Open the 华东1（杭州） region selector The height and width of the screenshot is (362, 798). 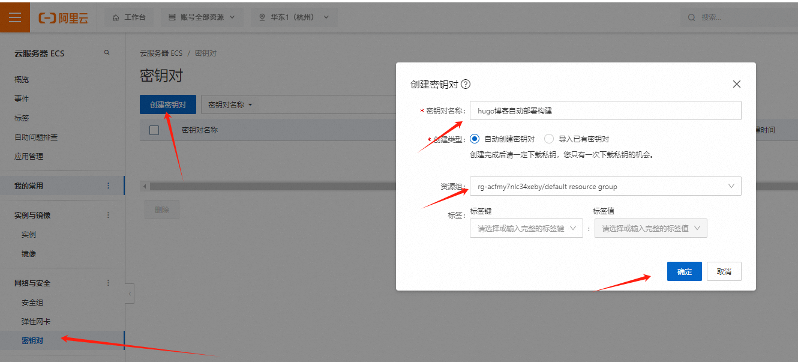point(294,17)
